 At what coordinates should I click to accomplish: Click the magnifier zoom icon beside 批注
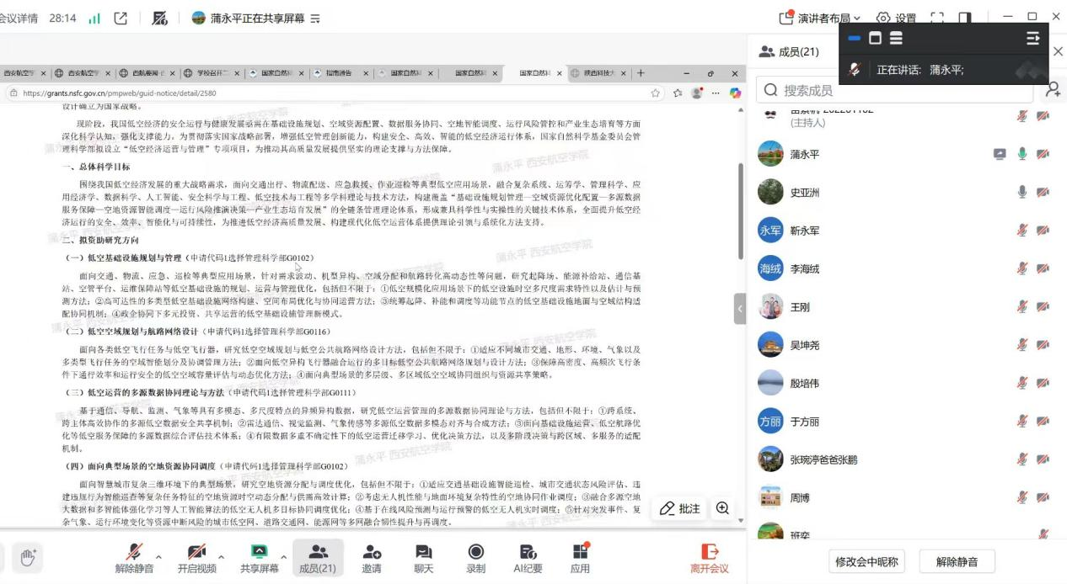pos(723,508)
